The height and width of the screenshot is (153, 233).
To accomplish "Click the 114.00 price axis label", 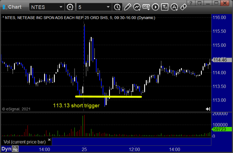I will point(219,73).
